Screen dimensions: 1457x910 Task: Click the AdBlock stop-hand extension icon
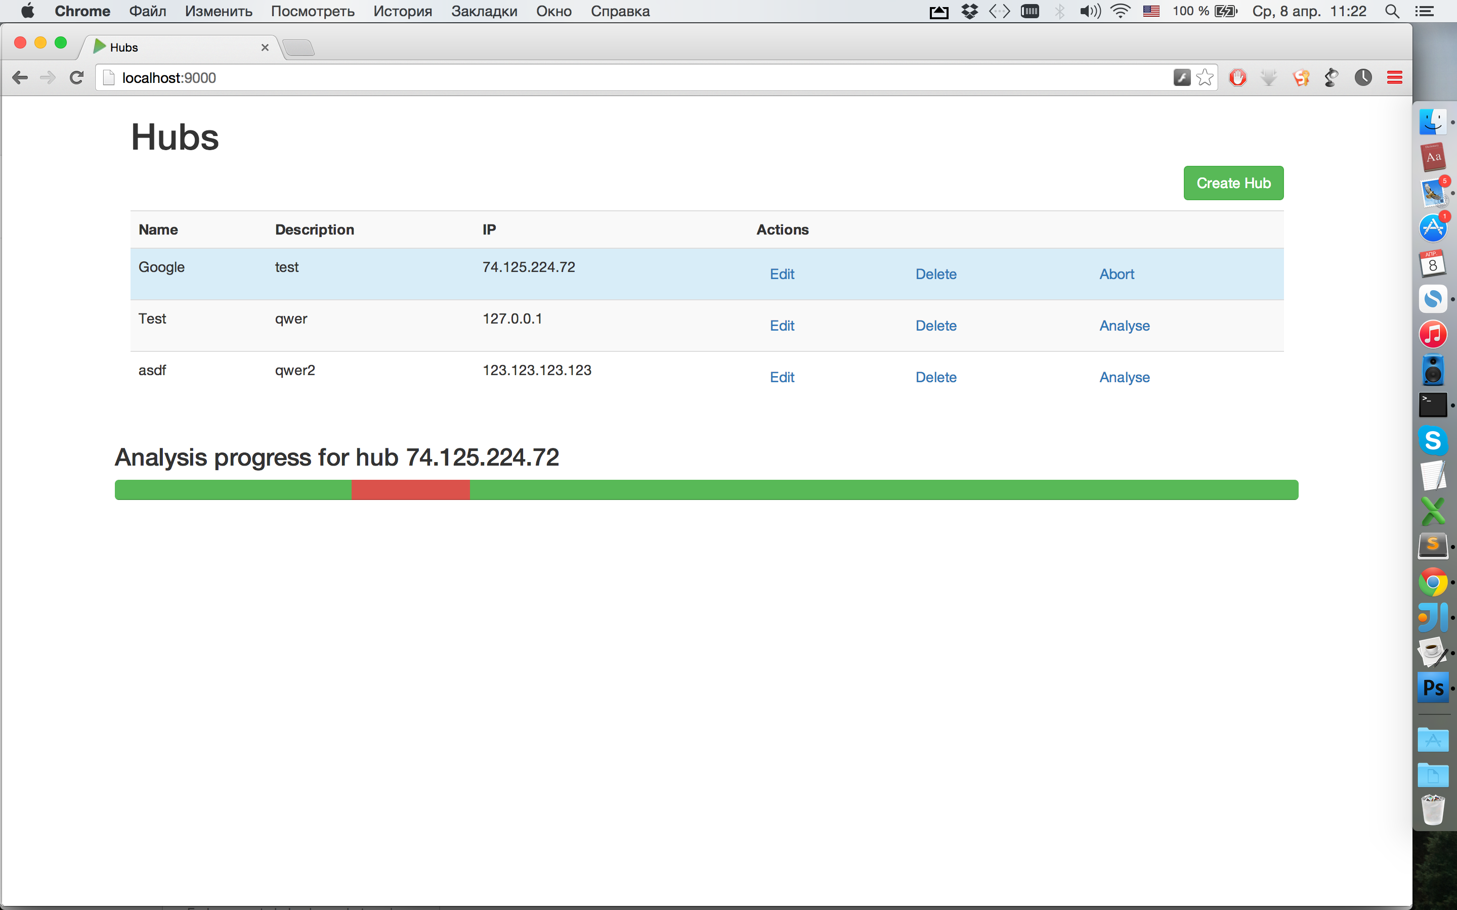tap(1237, 78)
